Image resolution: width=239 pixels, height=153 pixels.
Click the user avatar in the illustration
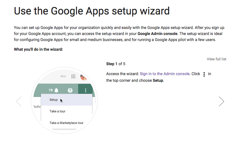(83, 77)
